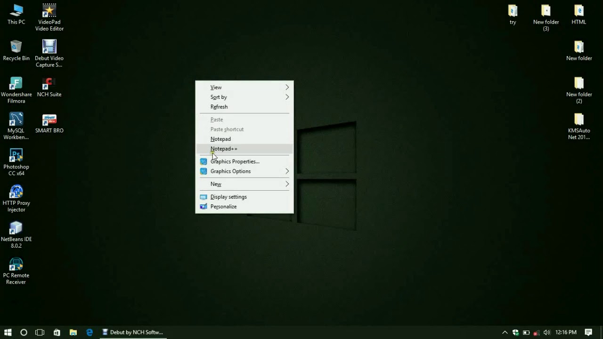Viewport: 603px width, 339px height.
Task: Select HTTP Proxy Injector icon
Action: click(x=16, y=199)
